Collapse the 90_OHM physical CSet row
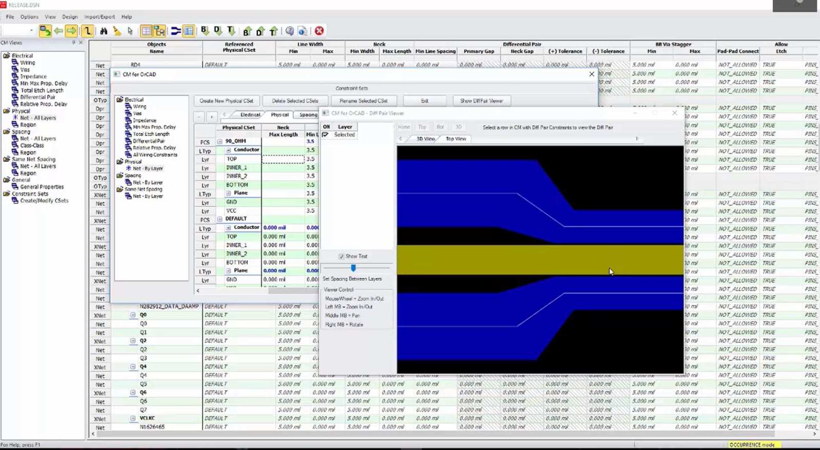Image resolution: width=820 pixels, height=450 pixels. pos(219,141)
